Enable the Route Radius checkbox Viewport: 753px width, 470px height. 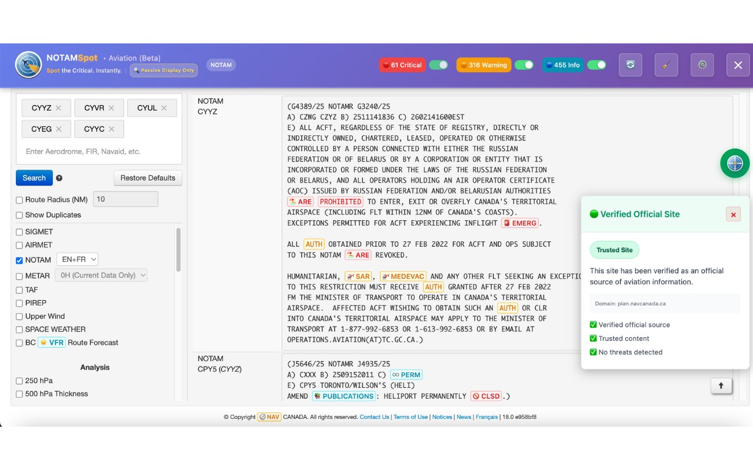19,200
